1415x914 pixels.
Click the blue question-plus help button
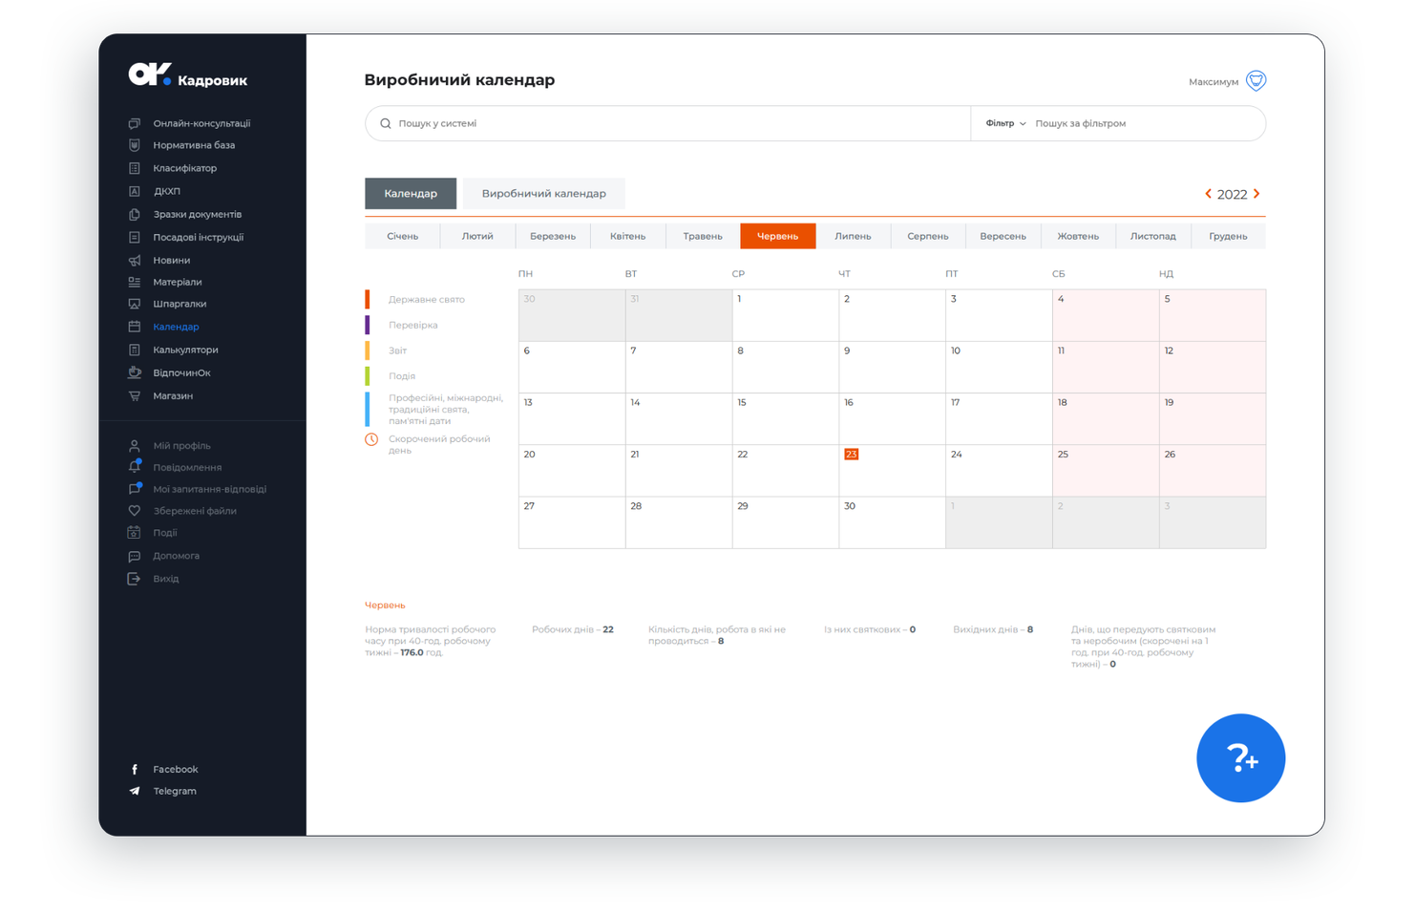[1240, 758]
